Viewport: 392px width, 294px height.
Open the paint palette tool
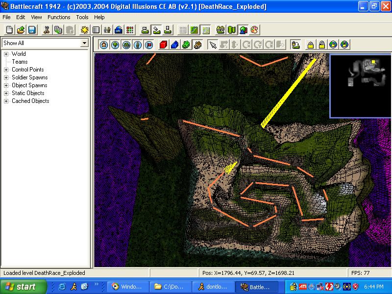254,30
